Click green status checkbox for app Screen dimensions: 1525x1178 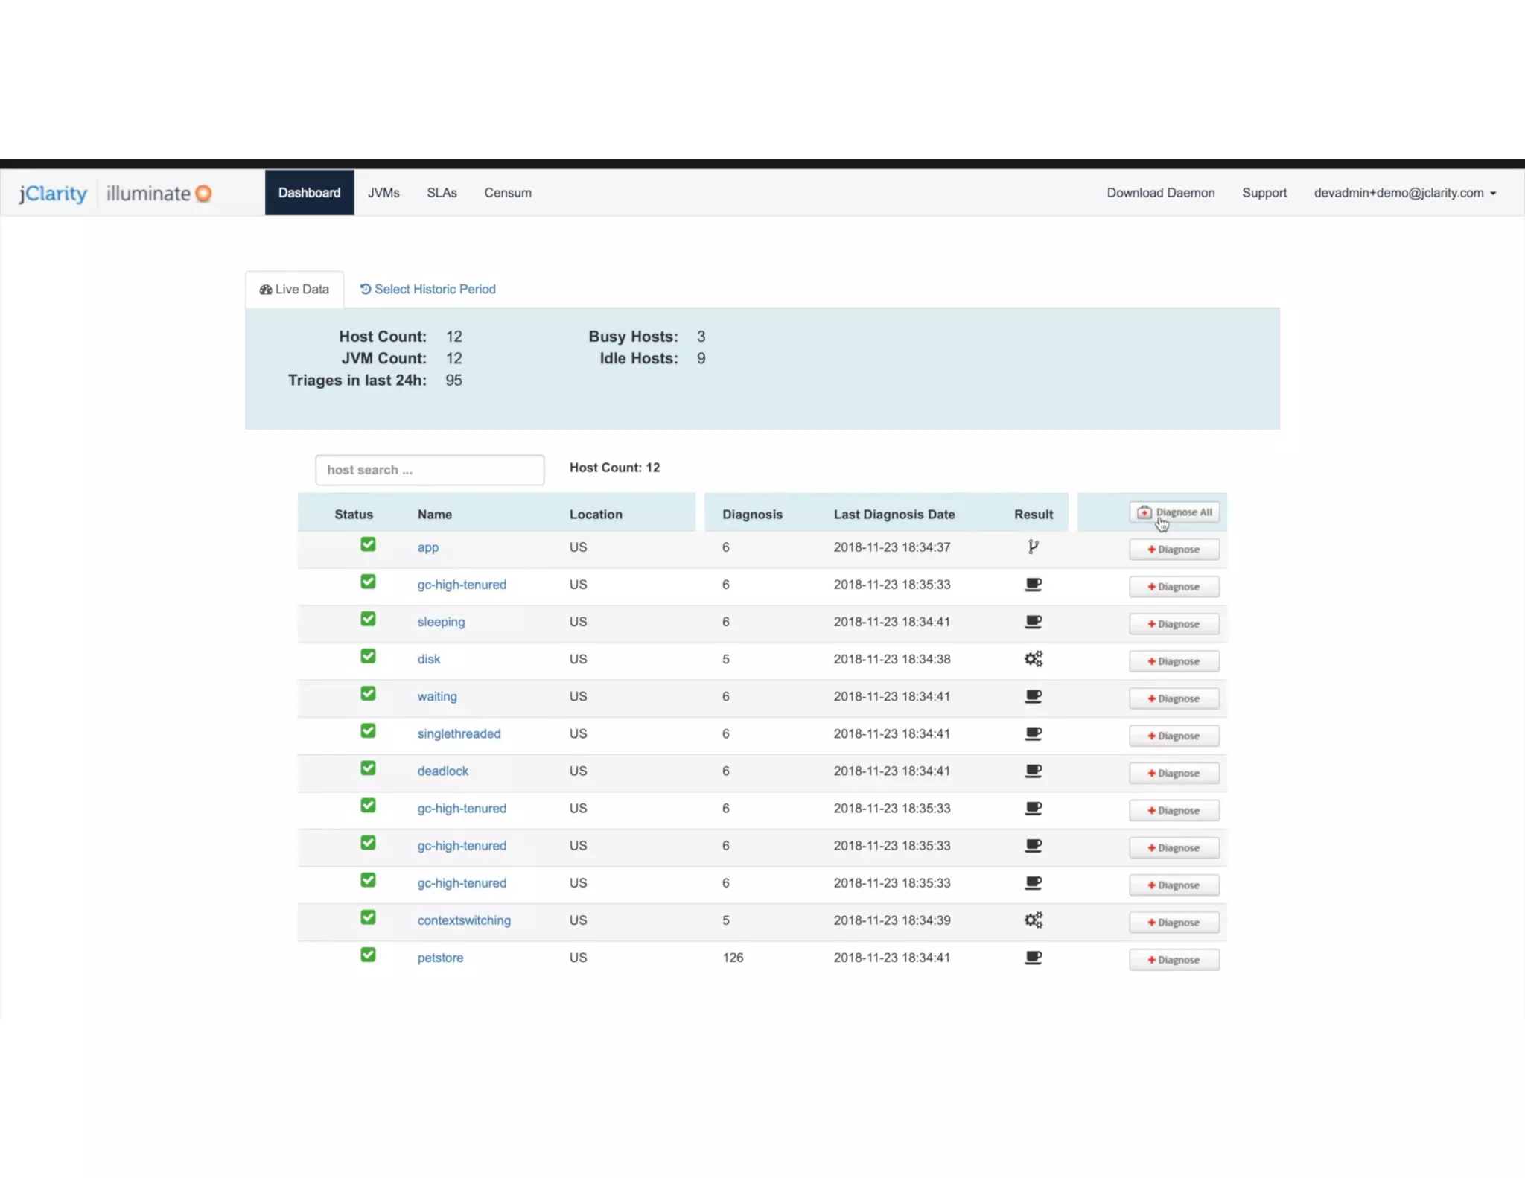[368, 544]
